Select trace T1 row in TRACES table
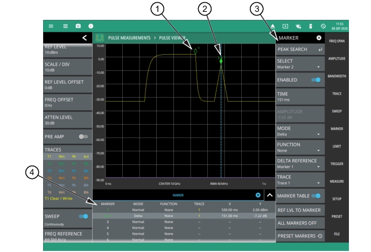371x252 pixels. point(68,156)
